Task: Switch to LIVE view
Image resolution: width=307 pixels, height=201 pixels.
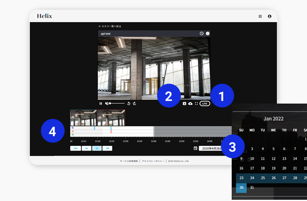Action: [x=205, y=104]
